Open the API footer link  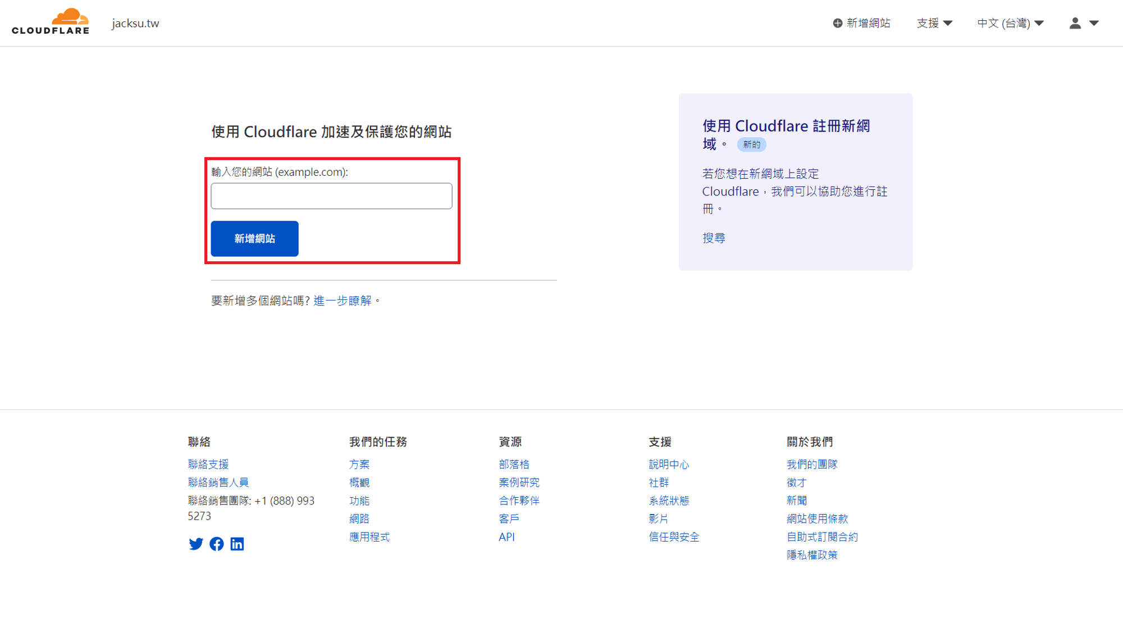(x=506, y=537)
